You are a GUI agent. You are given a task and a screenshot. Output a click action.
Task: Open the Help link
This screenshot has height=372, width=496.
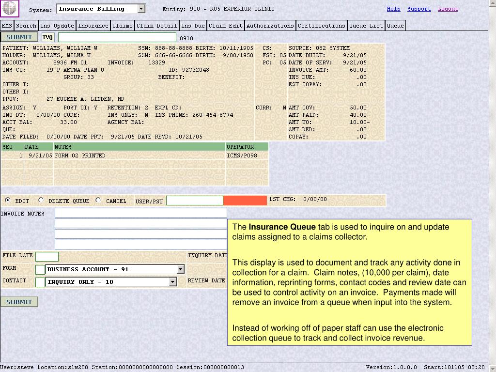(393, 9)
